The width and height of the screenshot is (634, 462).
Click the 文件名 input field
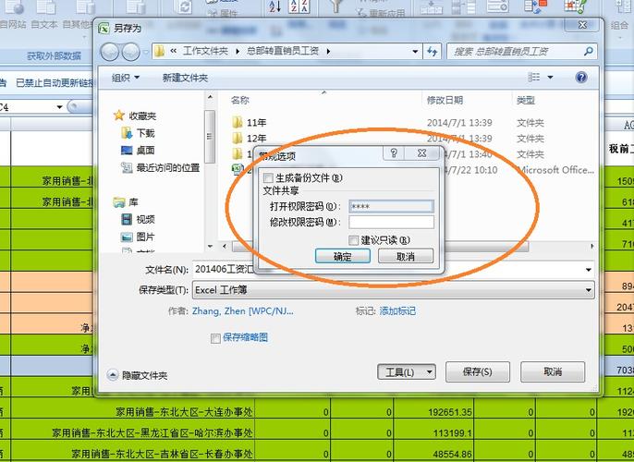click(388, 270)
